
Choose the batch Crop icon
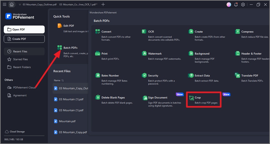click(x=191, y=98)
